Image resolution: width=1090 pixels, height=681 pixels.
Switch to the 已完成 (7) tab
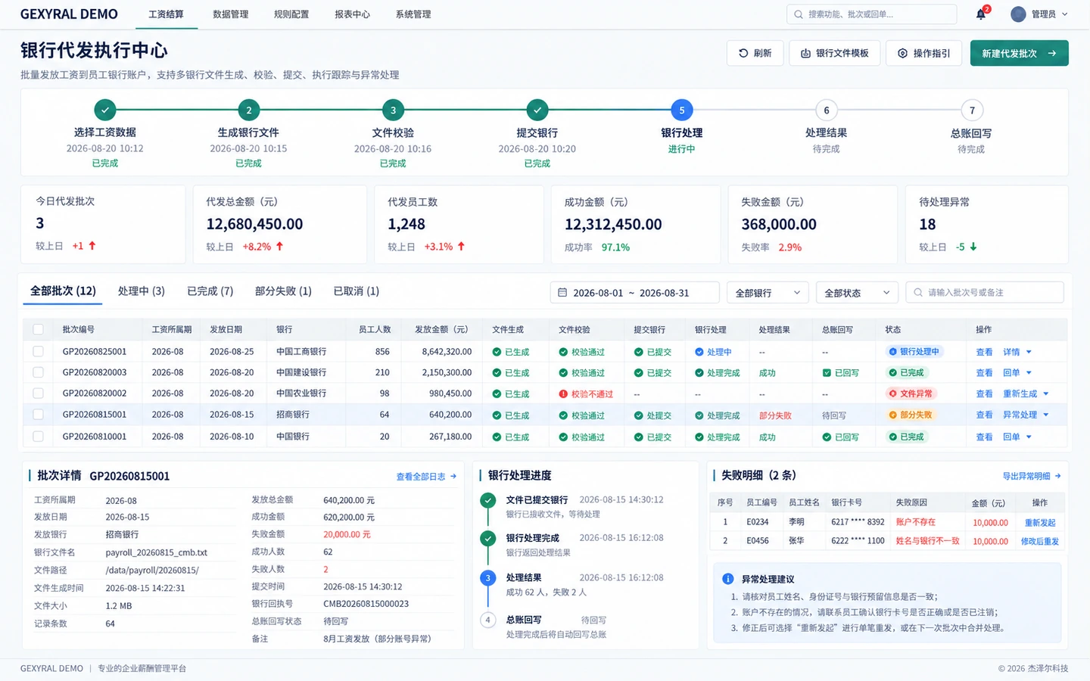[210, 291]
